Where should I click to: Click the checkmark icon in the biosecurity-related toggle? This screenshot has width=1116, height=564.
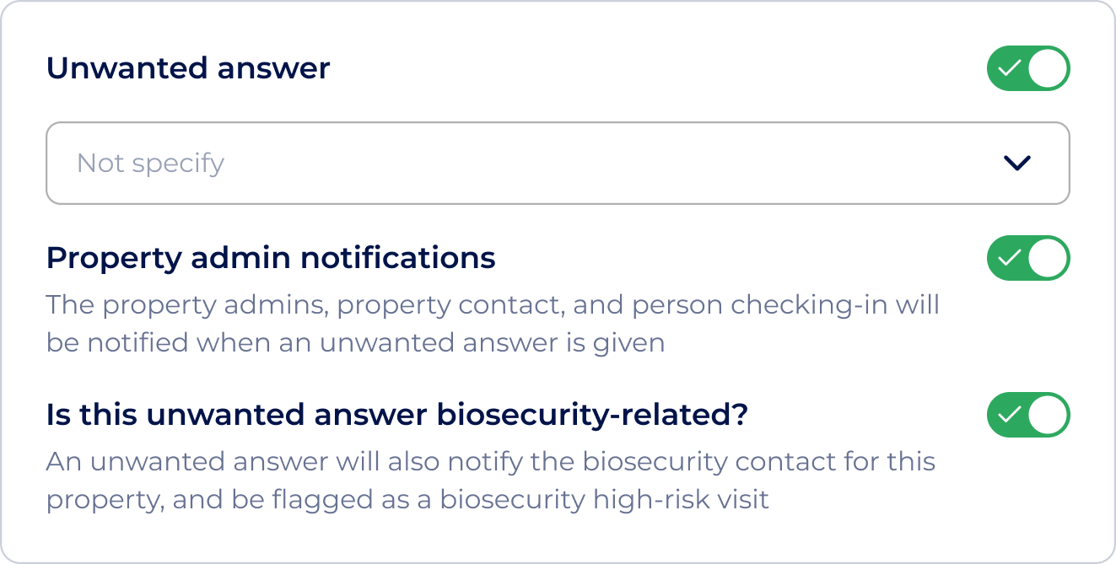[x=1011, y=413]
